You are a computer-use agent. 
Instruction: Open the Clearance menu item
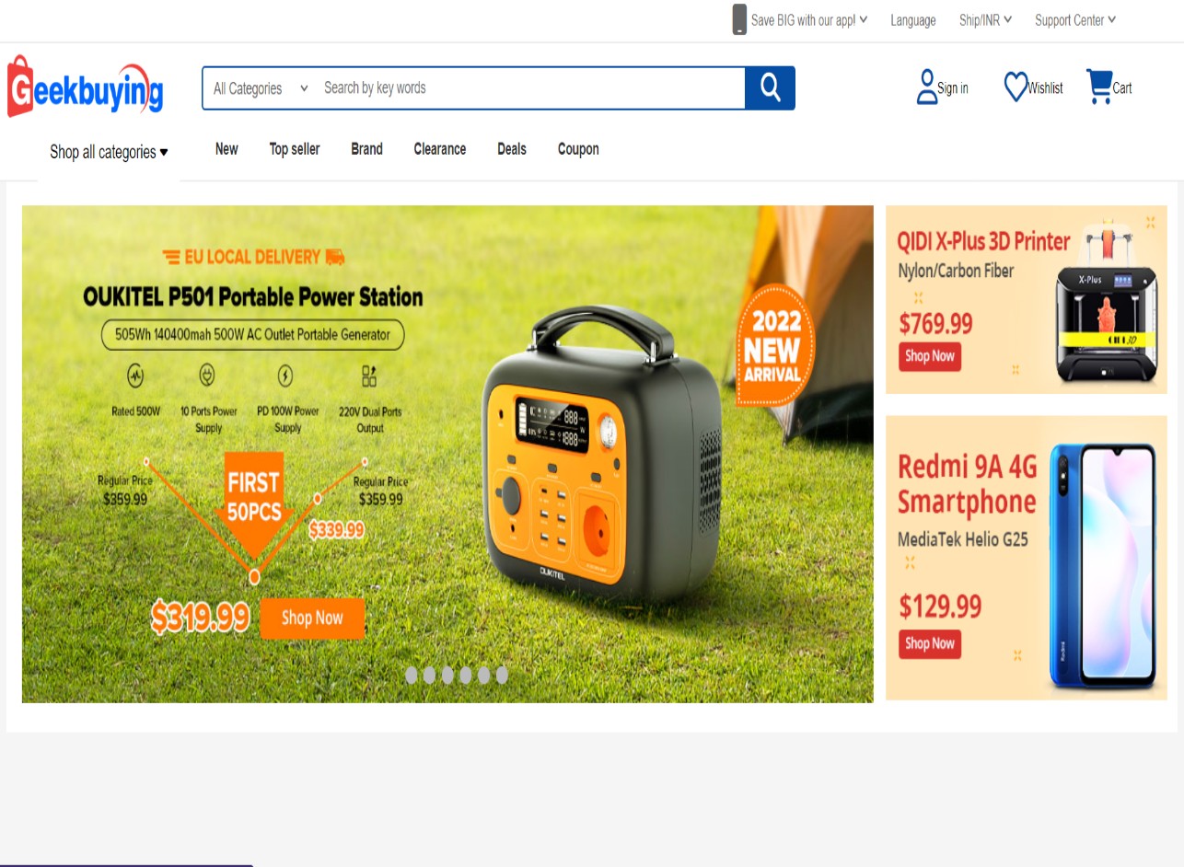click(x=440, y=149)
